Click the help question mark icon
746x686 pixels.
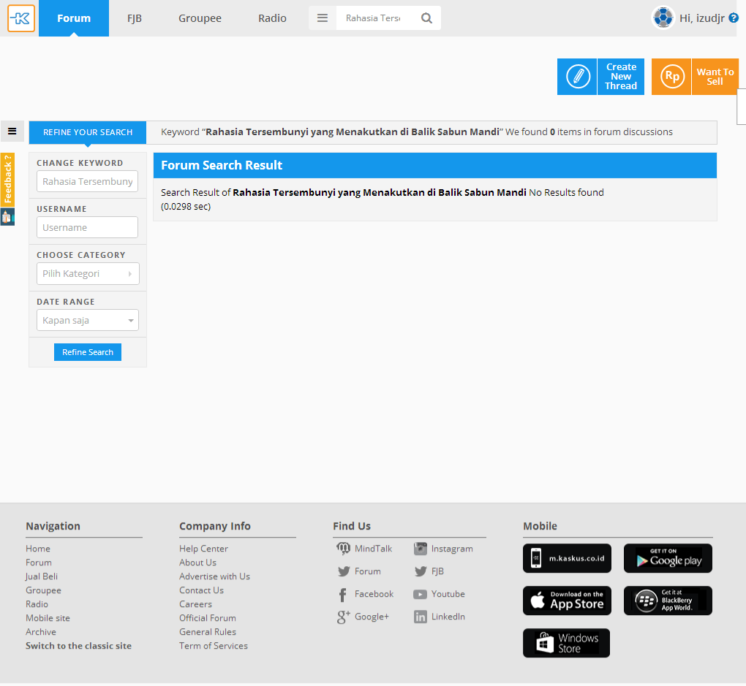point(734,18)
